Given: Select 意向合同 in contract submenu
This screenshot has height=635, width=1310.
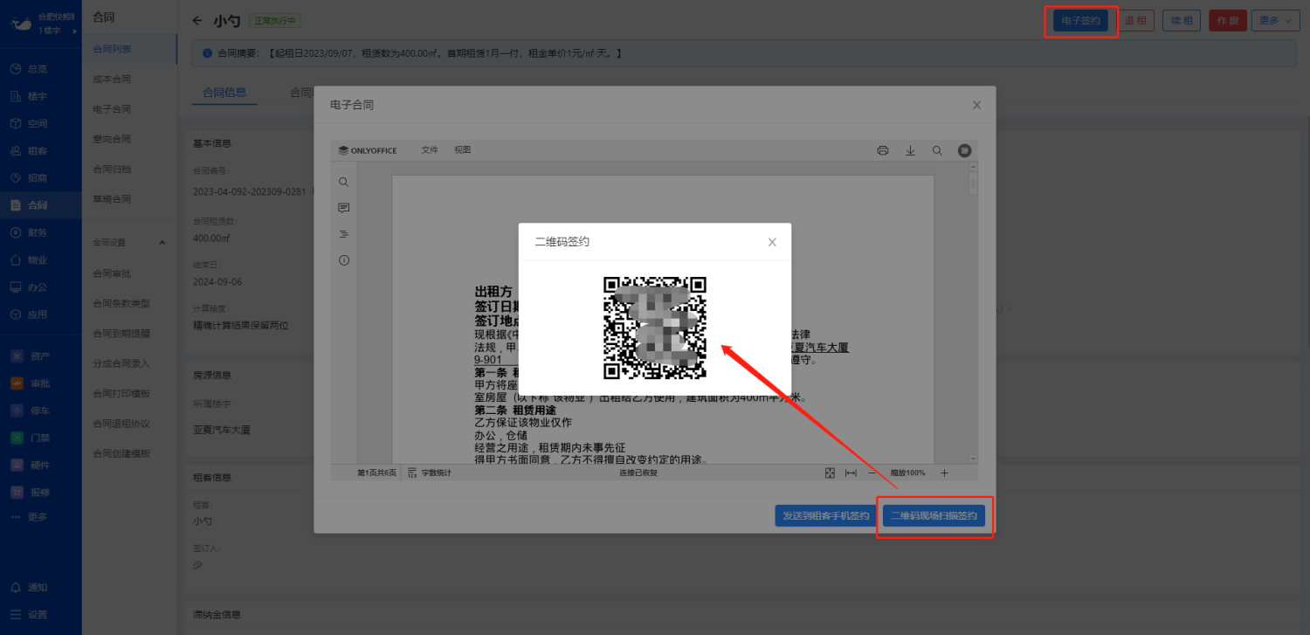Looking at the screenshot, I should click(129, 139).
